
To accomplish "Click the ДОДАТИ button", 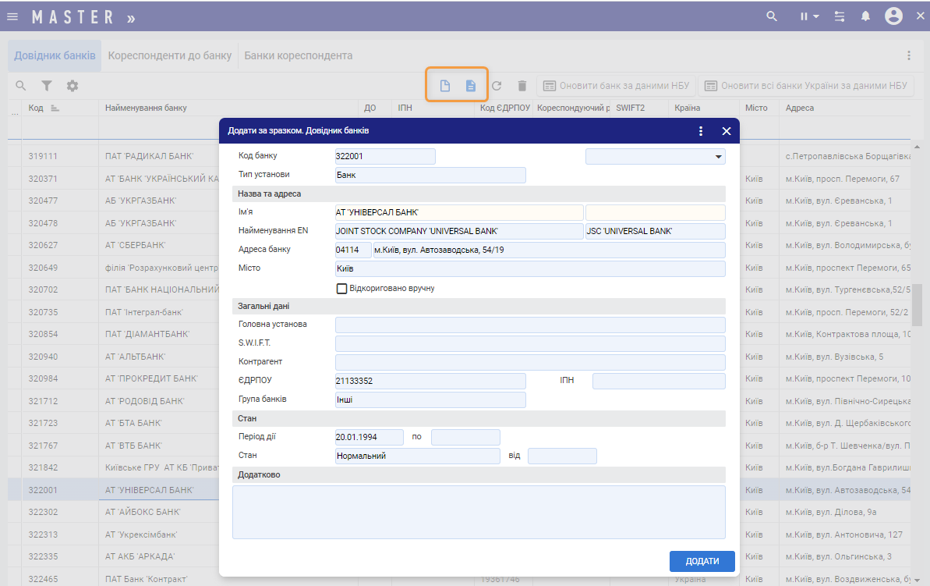I will tap(702, 562).
